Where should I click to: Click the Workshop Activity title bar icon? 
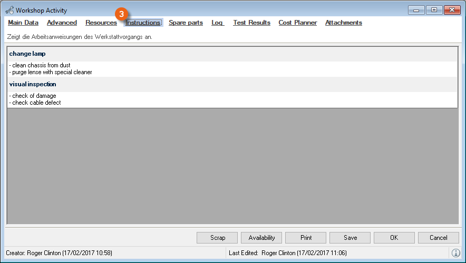pyautogui.click(x=9, y=10)
